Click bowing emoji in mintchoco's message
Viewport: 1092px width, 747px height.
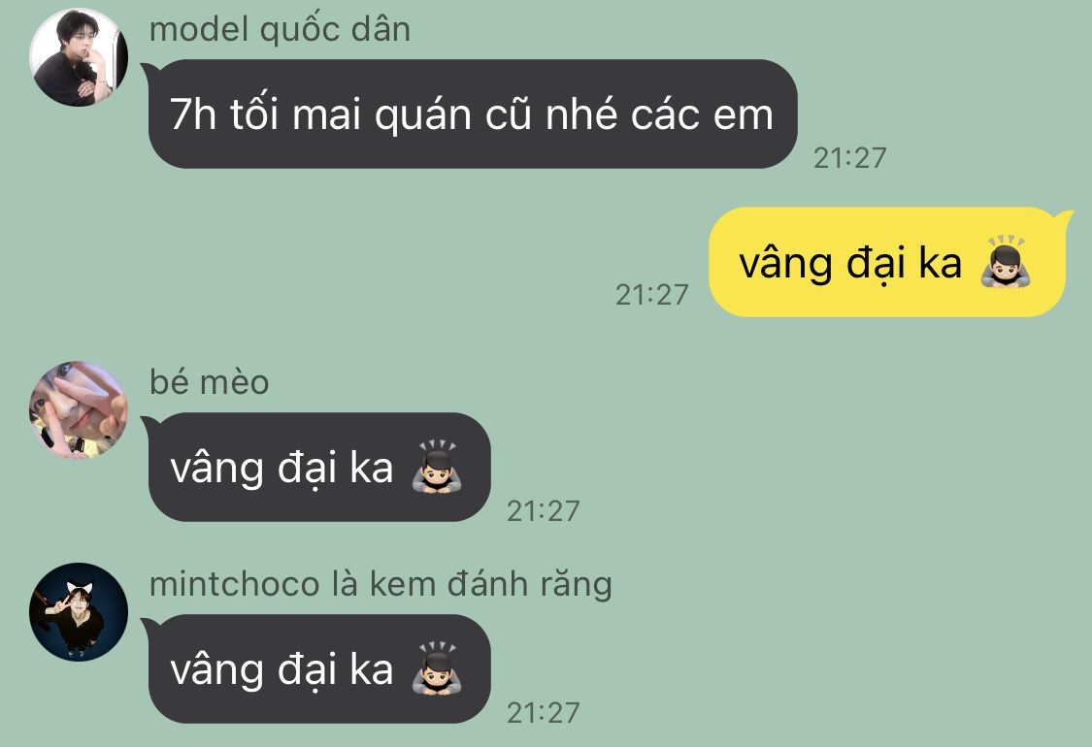[x=437, y=668]
